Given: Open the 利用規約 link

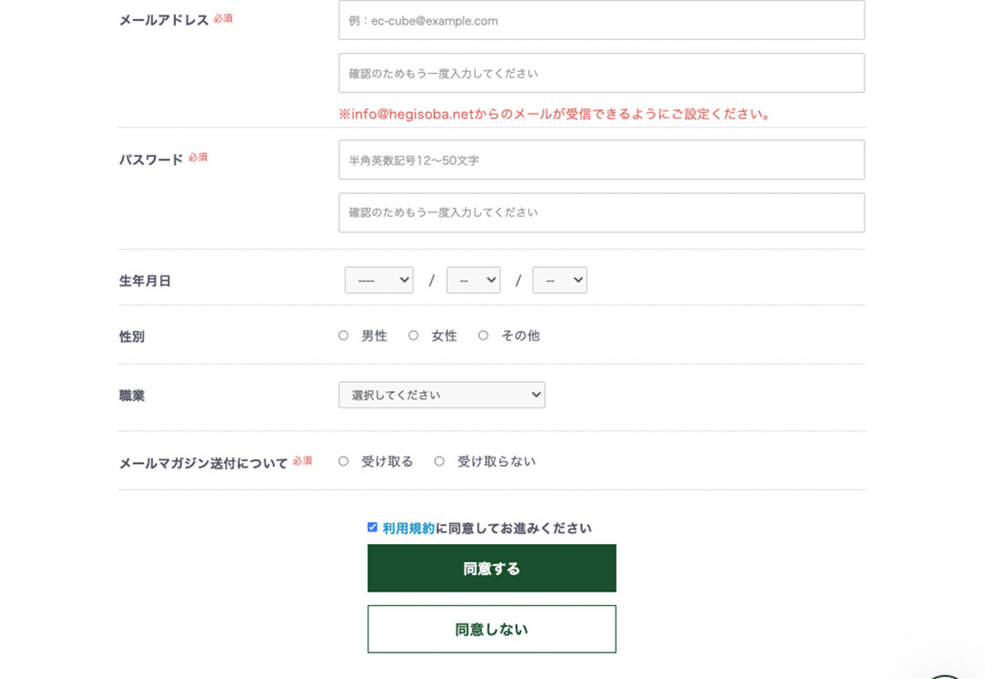Looking at the screenshot, I should tap(409, 529).
